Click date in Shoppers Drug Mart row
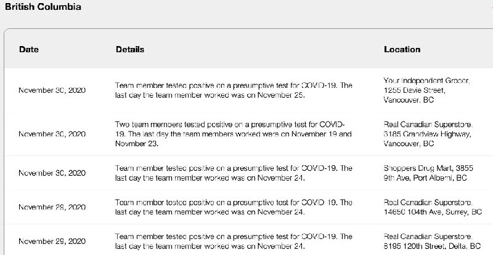 pos(52,173)
